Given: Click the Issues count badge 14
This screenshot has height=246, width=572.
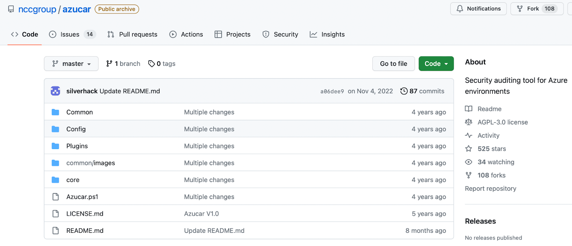Looking at the screenshot, I should point(90,34).
